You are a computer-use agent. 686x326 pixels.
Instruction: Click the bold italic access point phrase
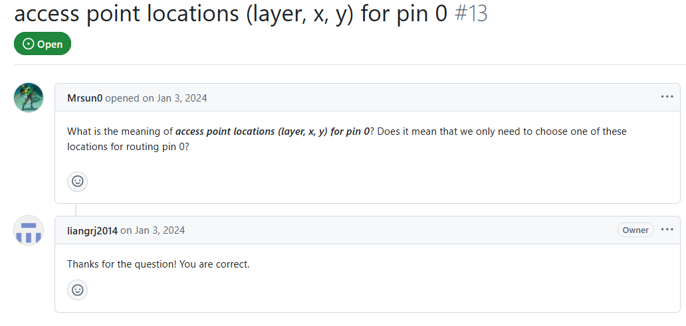(x=273, y=131)
